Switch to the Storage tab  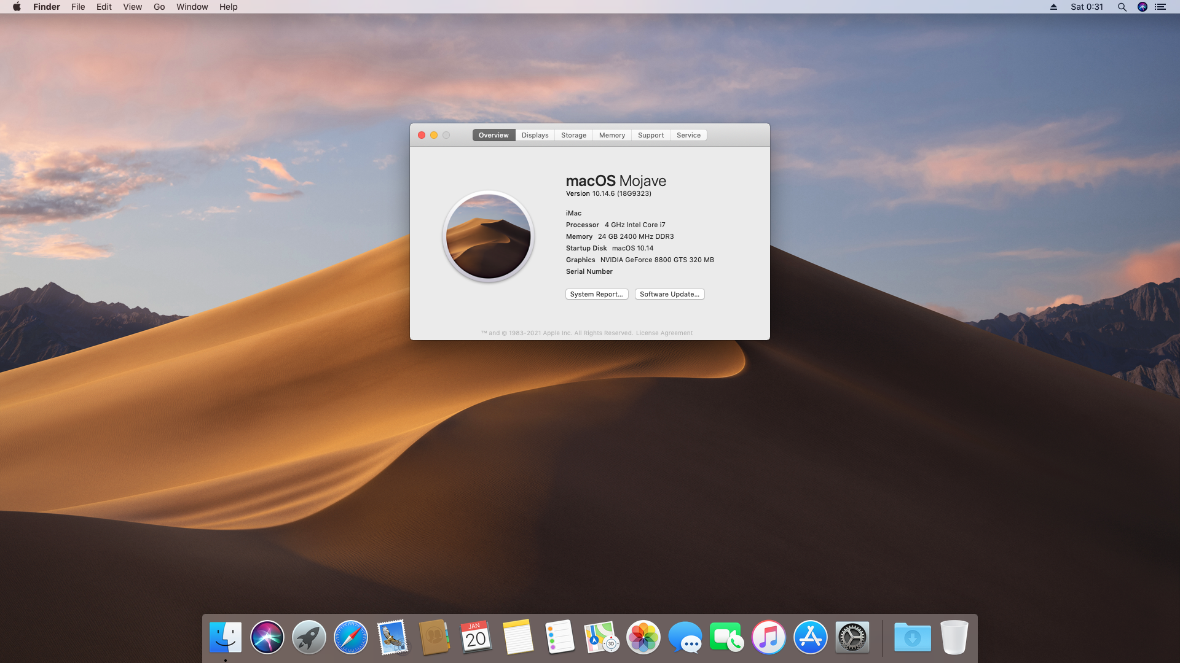click(x=573, y=135)
